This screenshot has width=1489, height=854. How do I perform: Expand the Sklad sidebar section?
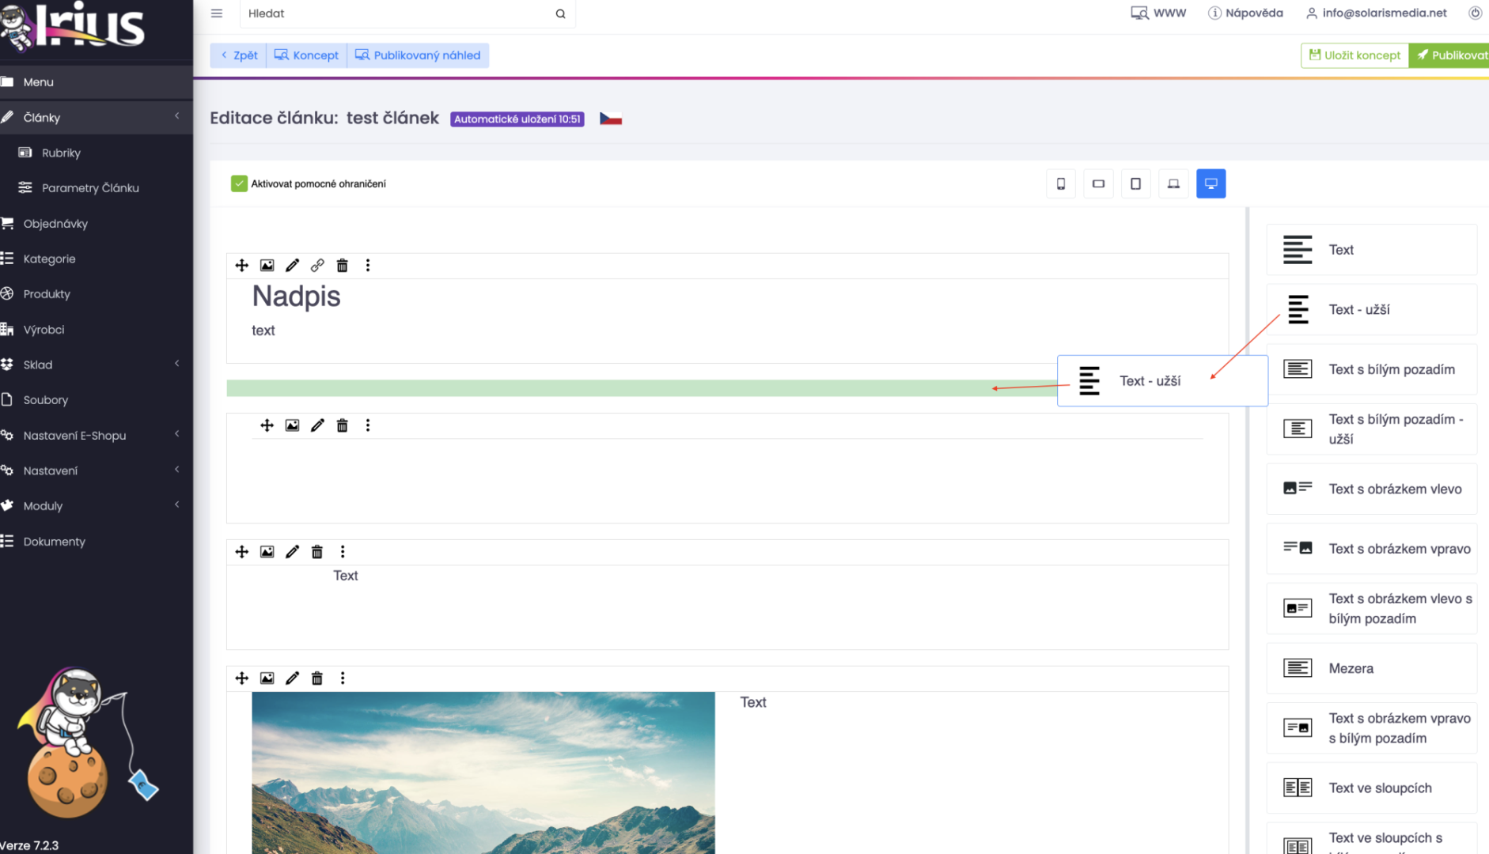[97, 365]
